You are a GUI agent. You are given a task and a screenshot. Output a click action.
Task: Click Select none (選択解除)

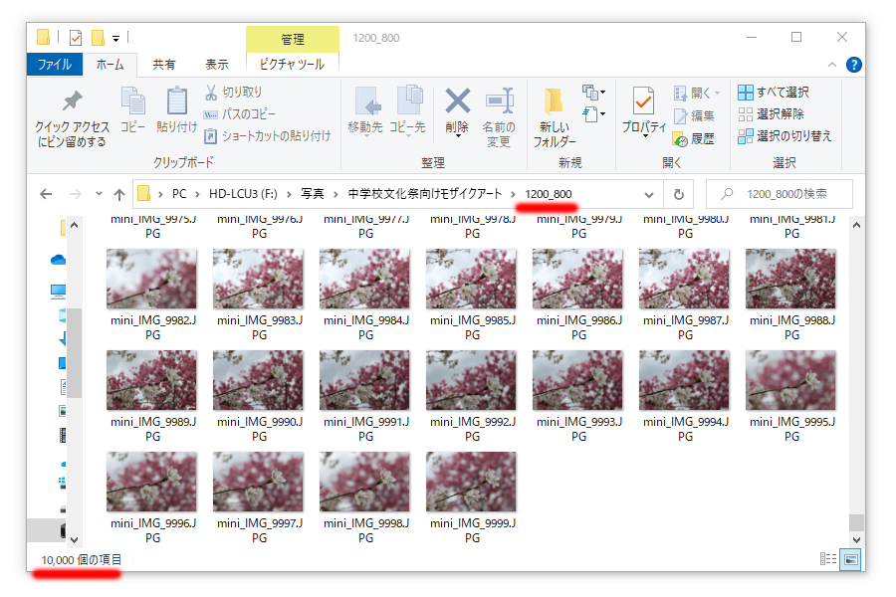coord(771,114)
